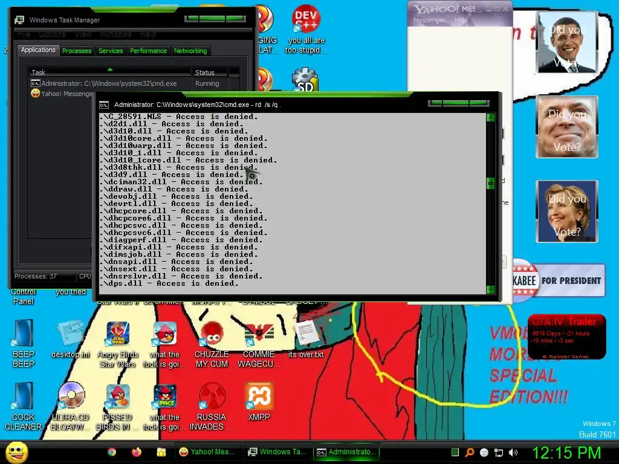Open the Control Panel desktop icon
The height and width of the screenshot is (464, 619).
pyautogui.click(x=24, y=296)
